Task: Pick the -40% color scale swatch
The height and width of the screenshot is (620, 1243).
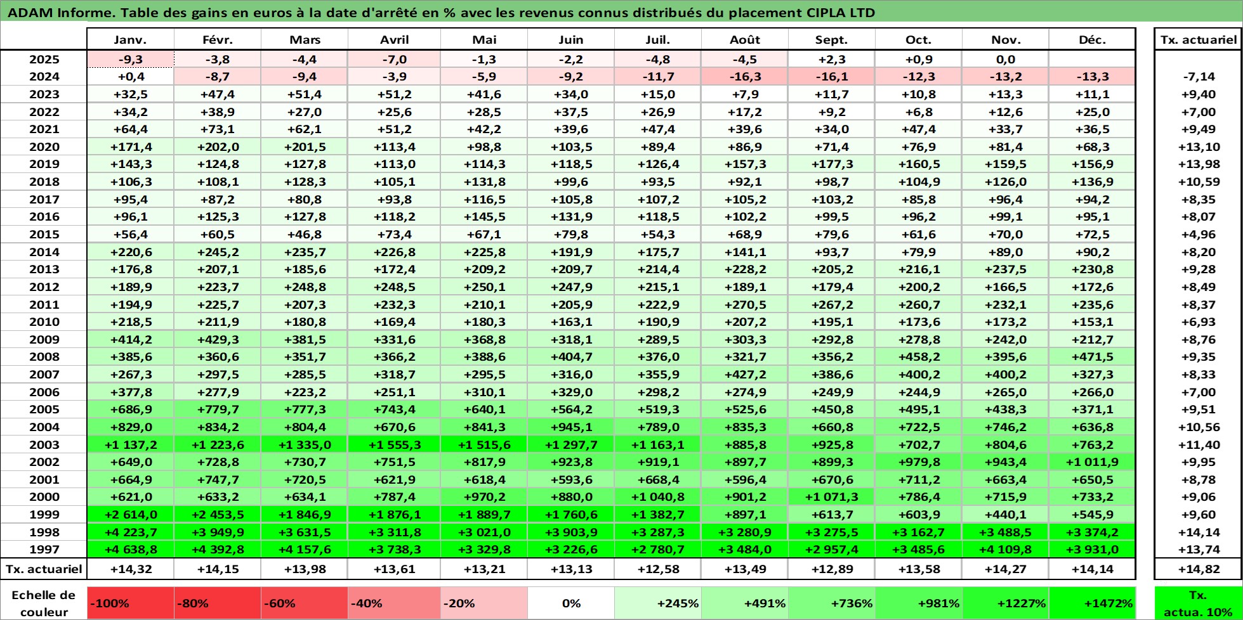Action: 394,604
